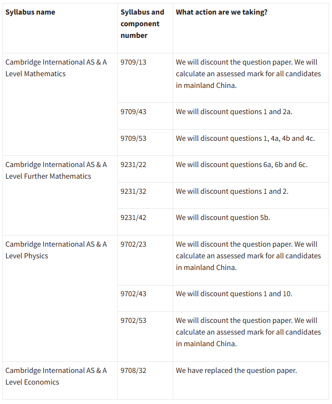Viewport: 332px width, 404px height.
Task: Select 'We will discount question 5b' text
Action: pos(223,218)
